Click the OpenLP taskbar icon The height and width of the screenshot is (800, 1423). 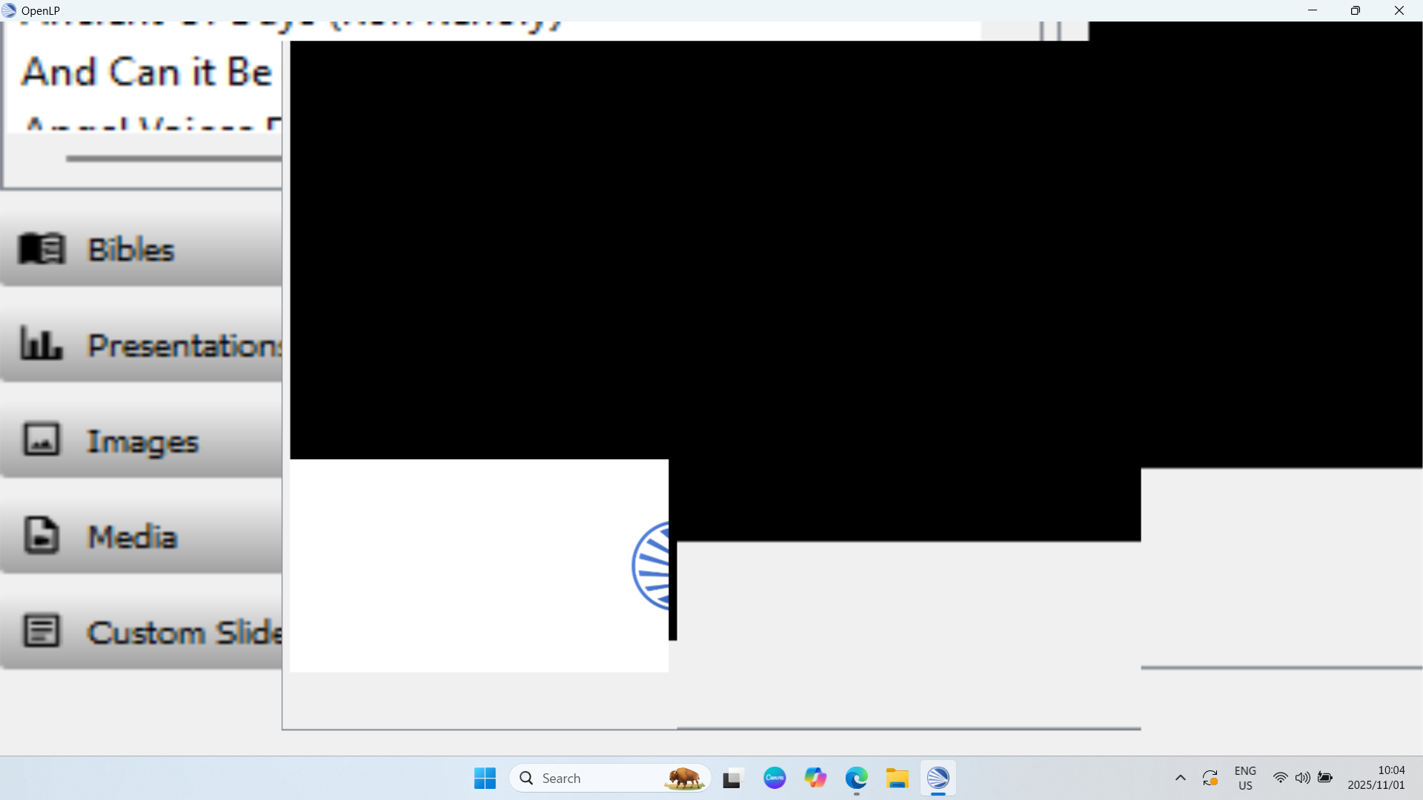[938, 778]
